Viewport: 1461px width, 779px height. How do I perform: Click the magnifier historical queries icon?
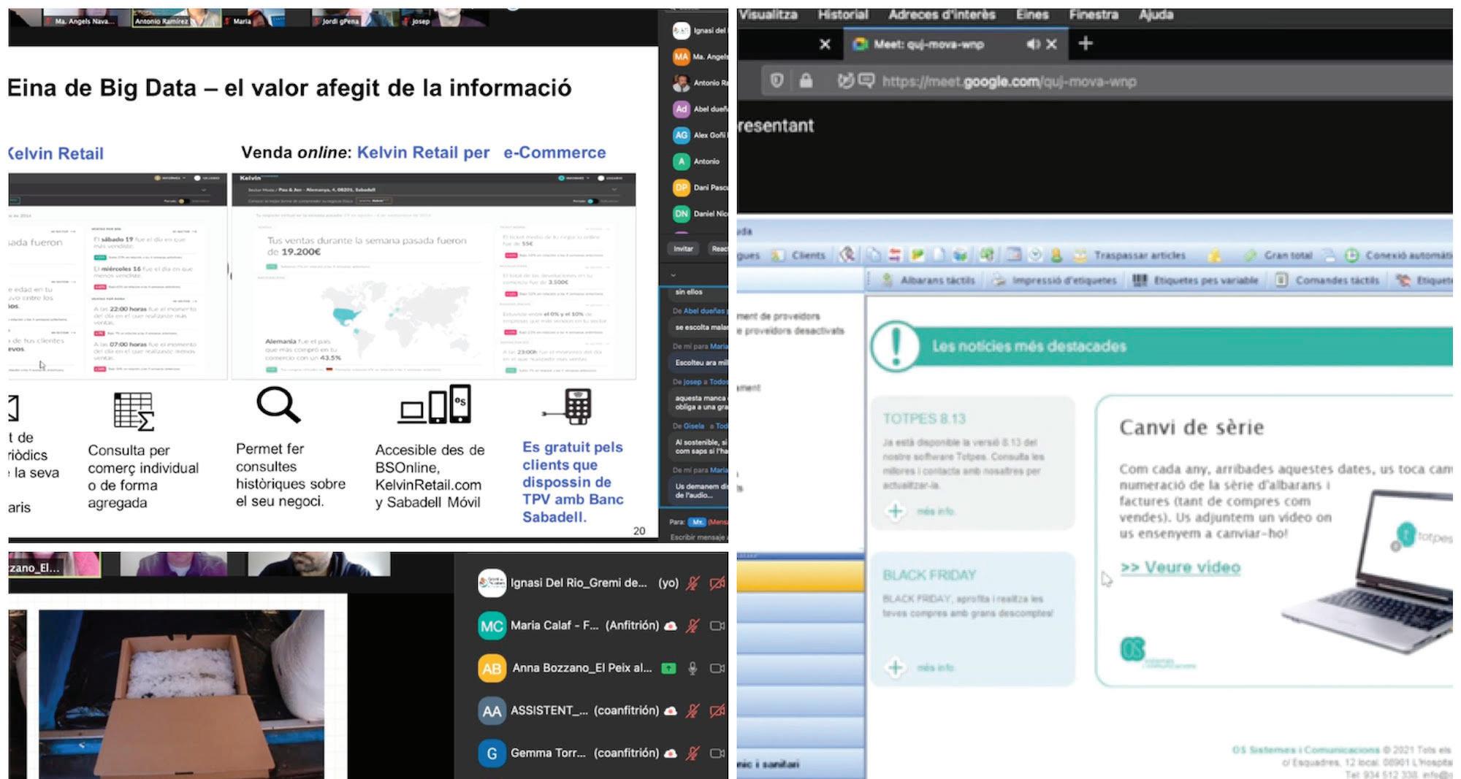[278, 405]
